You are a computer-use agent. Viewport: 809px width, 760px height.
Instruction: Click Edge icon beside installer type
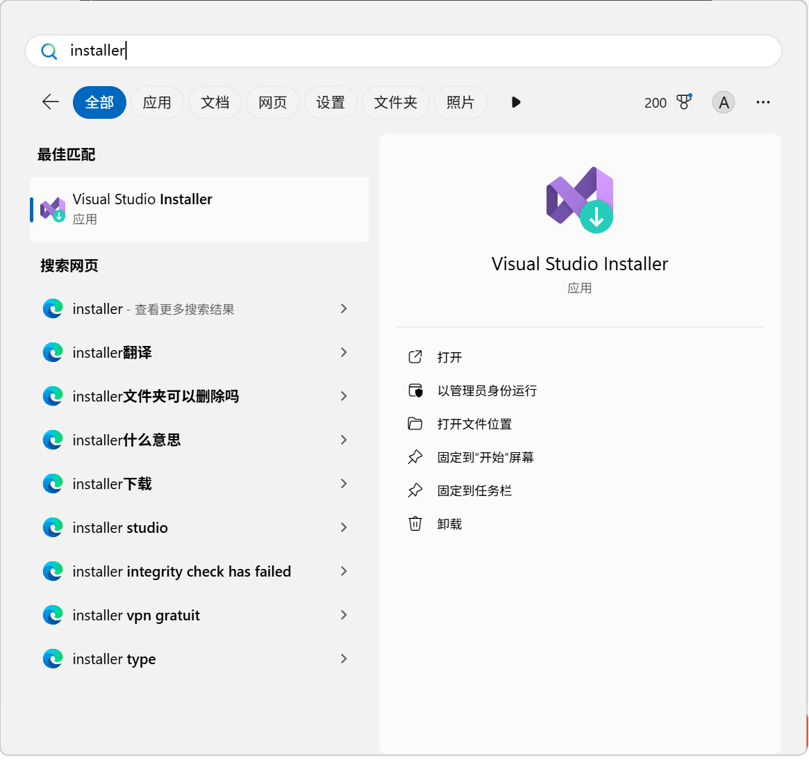point(53,659)
